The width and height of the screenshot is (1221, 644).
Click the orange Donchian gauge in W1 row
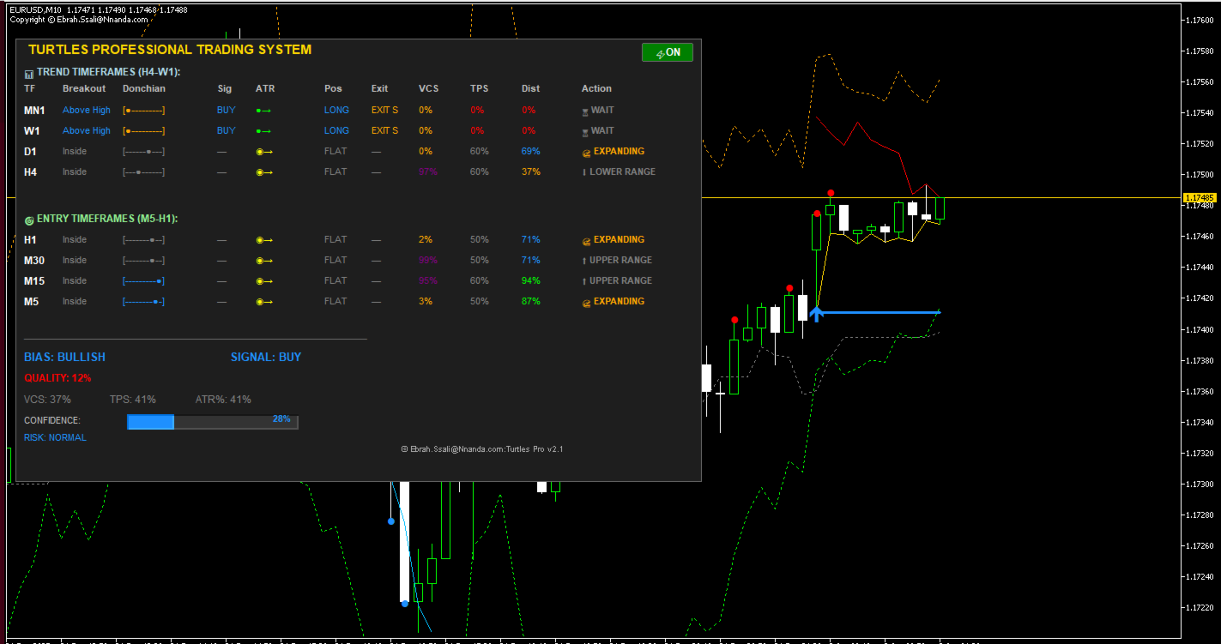[144, 131]
